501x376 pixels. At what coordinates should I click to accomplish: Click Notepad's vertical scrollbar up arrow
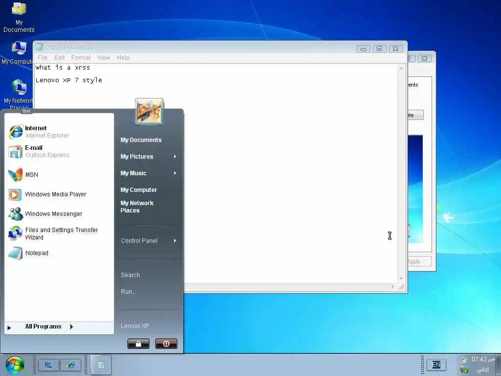pos(401,68)
